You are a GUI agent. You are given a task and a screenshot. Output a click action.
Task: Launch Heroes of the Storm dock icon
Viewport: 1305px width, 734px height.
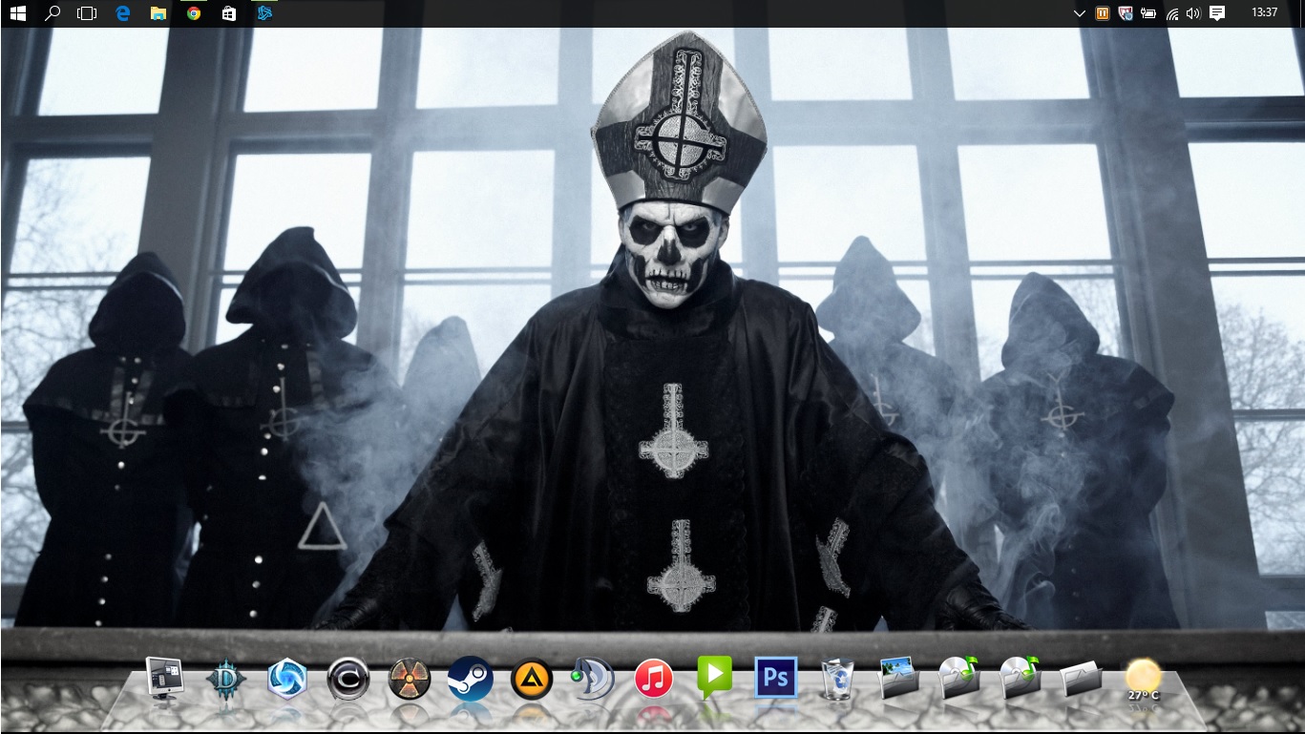(287, 679)
